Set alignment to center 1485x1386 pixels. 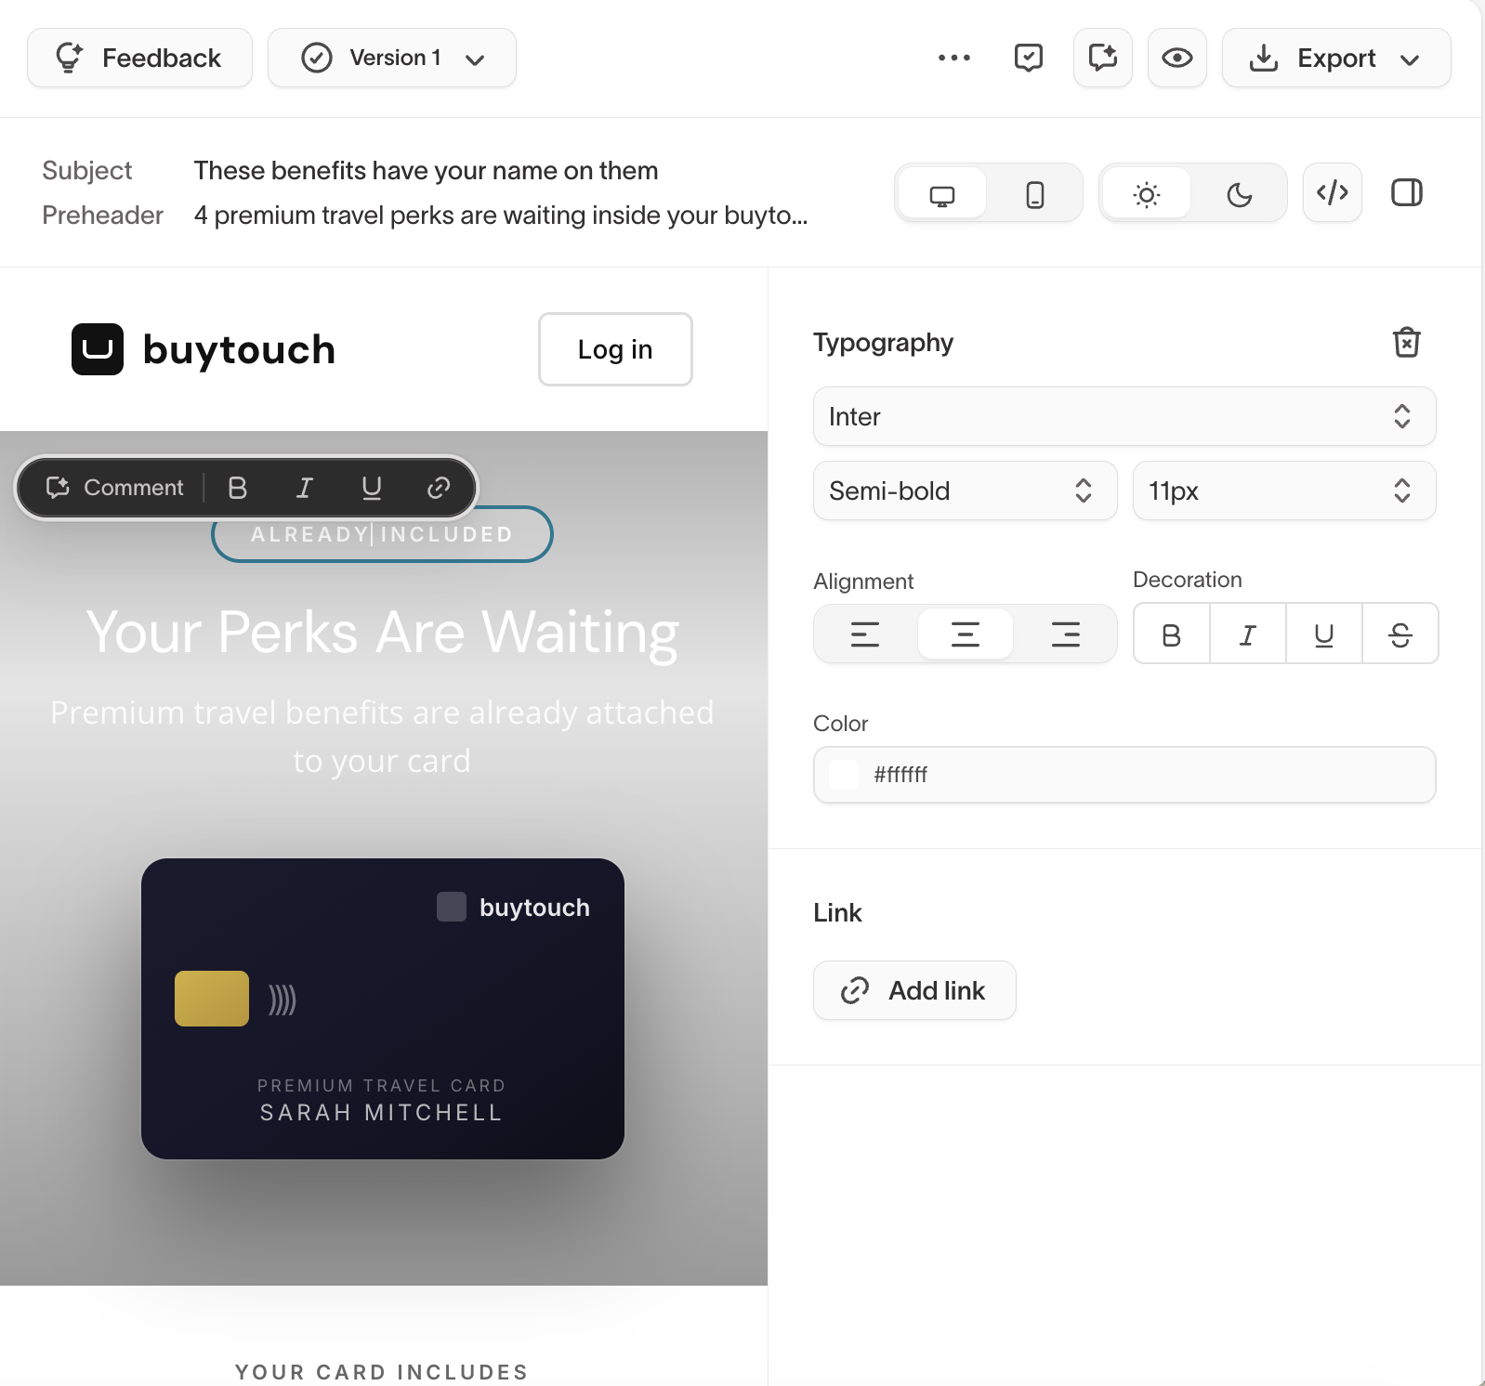[x=966, y=634]
